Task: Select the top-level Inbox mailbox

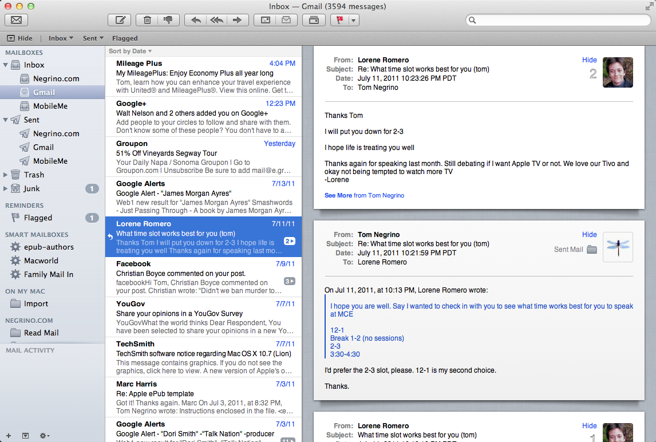Action: click(x=52, y=65)
